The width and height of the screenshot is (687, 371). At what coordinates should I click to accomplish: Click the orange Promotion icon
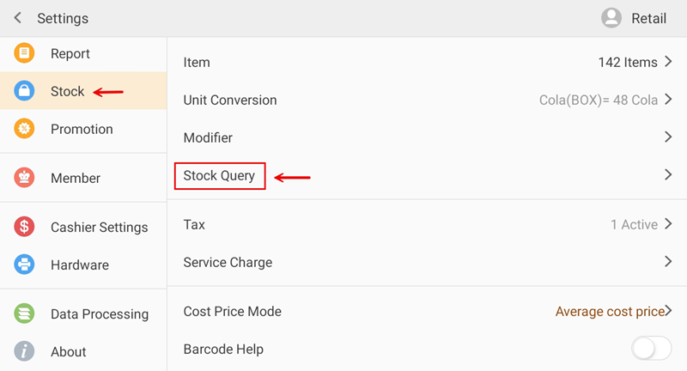(x=24, y=129)
